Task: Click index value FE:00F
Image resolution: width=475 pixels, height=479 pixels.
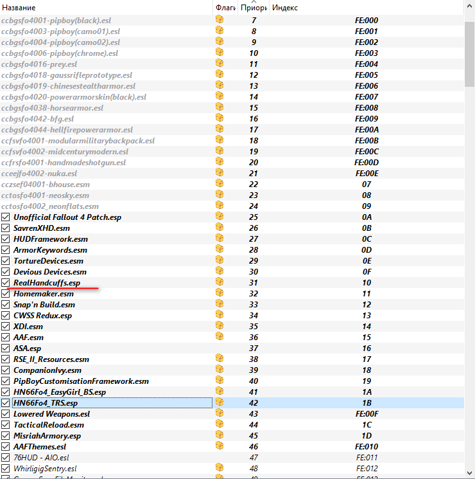Action: tap(367, 414)
